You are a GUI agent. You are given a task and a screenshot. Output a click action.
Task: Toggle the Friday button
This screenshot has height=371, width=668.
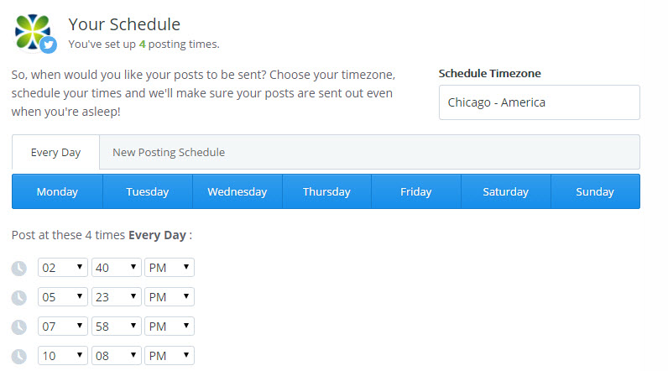point(416,191)
